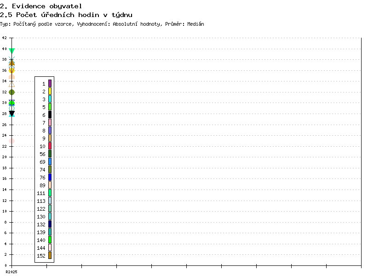The height and width of the screenshot is (276, 368).
Task: Select the navy swatch for legend entry 132
Action: point(50,224)
